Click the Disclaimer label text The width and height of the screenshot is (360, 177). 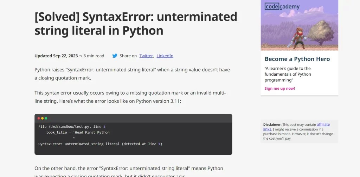[272, 125]
